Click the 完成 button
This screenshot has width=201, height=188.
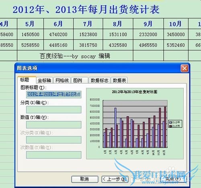[x=173, y=179]
